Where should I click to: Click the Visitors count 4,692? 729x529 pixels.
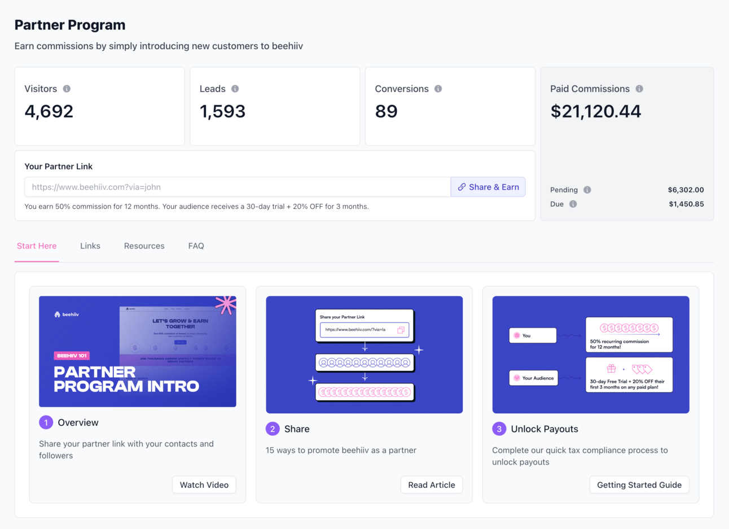pos(49,111)
